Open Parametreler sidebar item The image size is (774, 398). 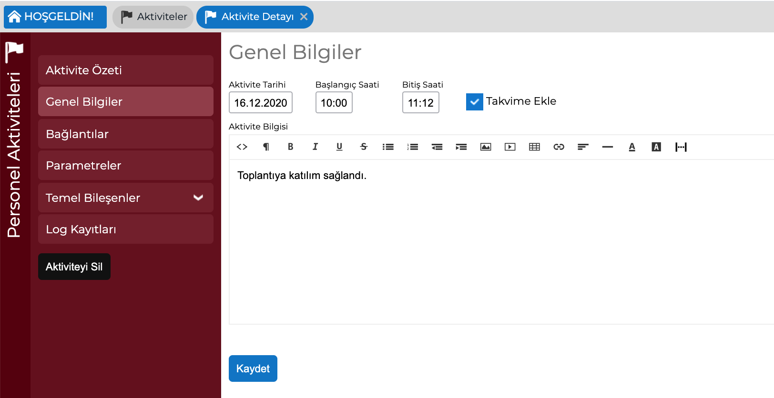[126, 165]
